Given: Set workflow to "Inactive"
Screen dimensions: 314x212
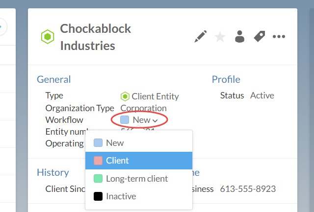Looking at the screenshot, I should [121, 196].
